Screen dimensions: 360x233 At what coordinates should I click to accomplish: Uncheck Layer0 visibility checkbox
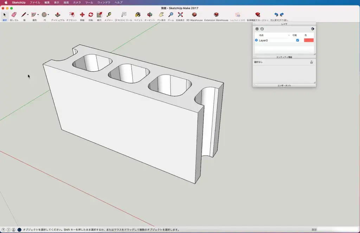[x=297, y=40]
